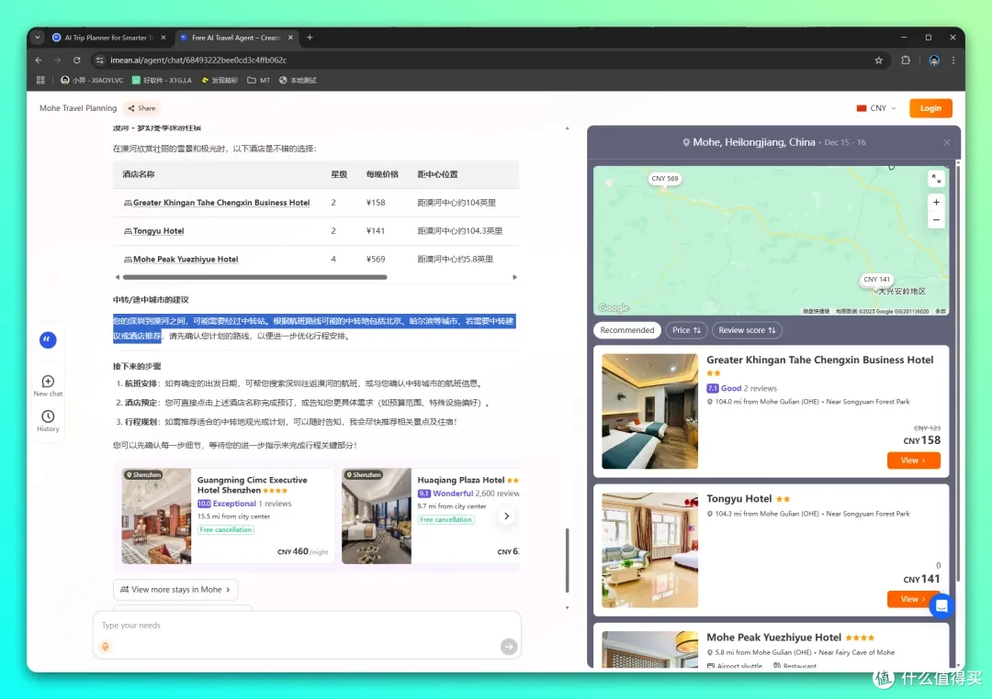
Task: Close the AI Trip Planner tab
Action: click(163, 38)
